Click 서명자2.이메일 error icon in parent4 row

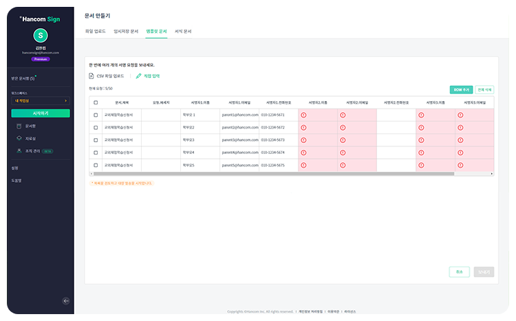(343, 153)
